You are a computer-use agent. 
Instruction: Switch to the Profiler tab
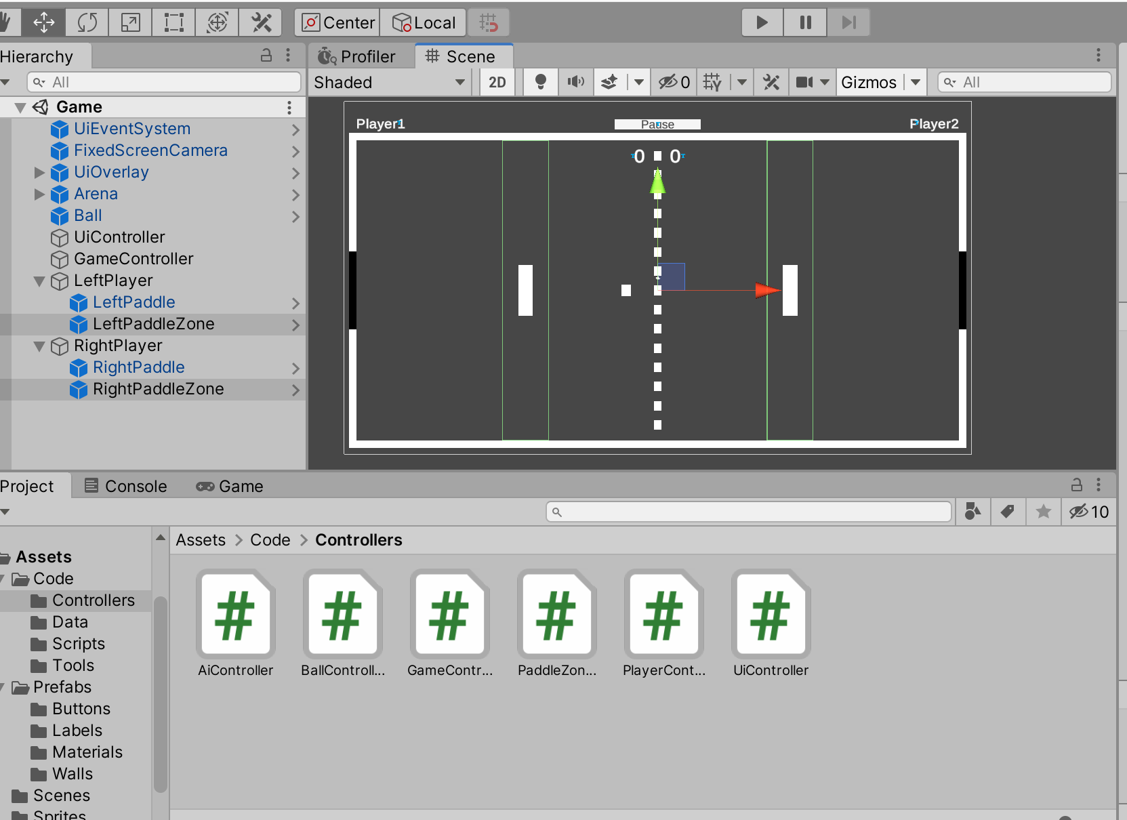point(357,56)
